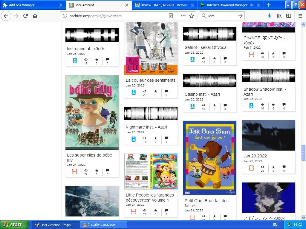
Task: Click the page scrollbar thumb
Action: coord(304,153)
